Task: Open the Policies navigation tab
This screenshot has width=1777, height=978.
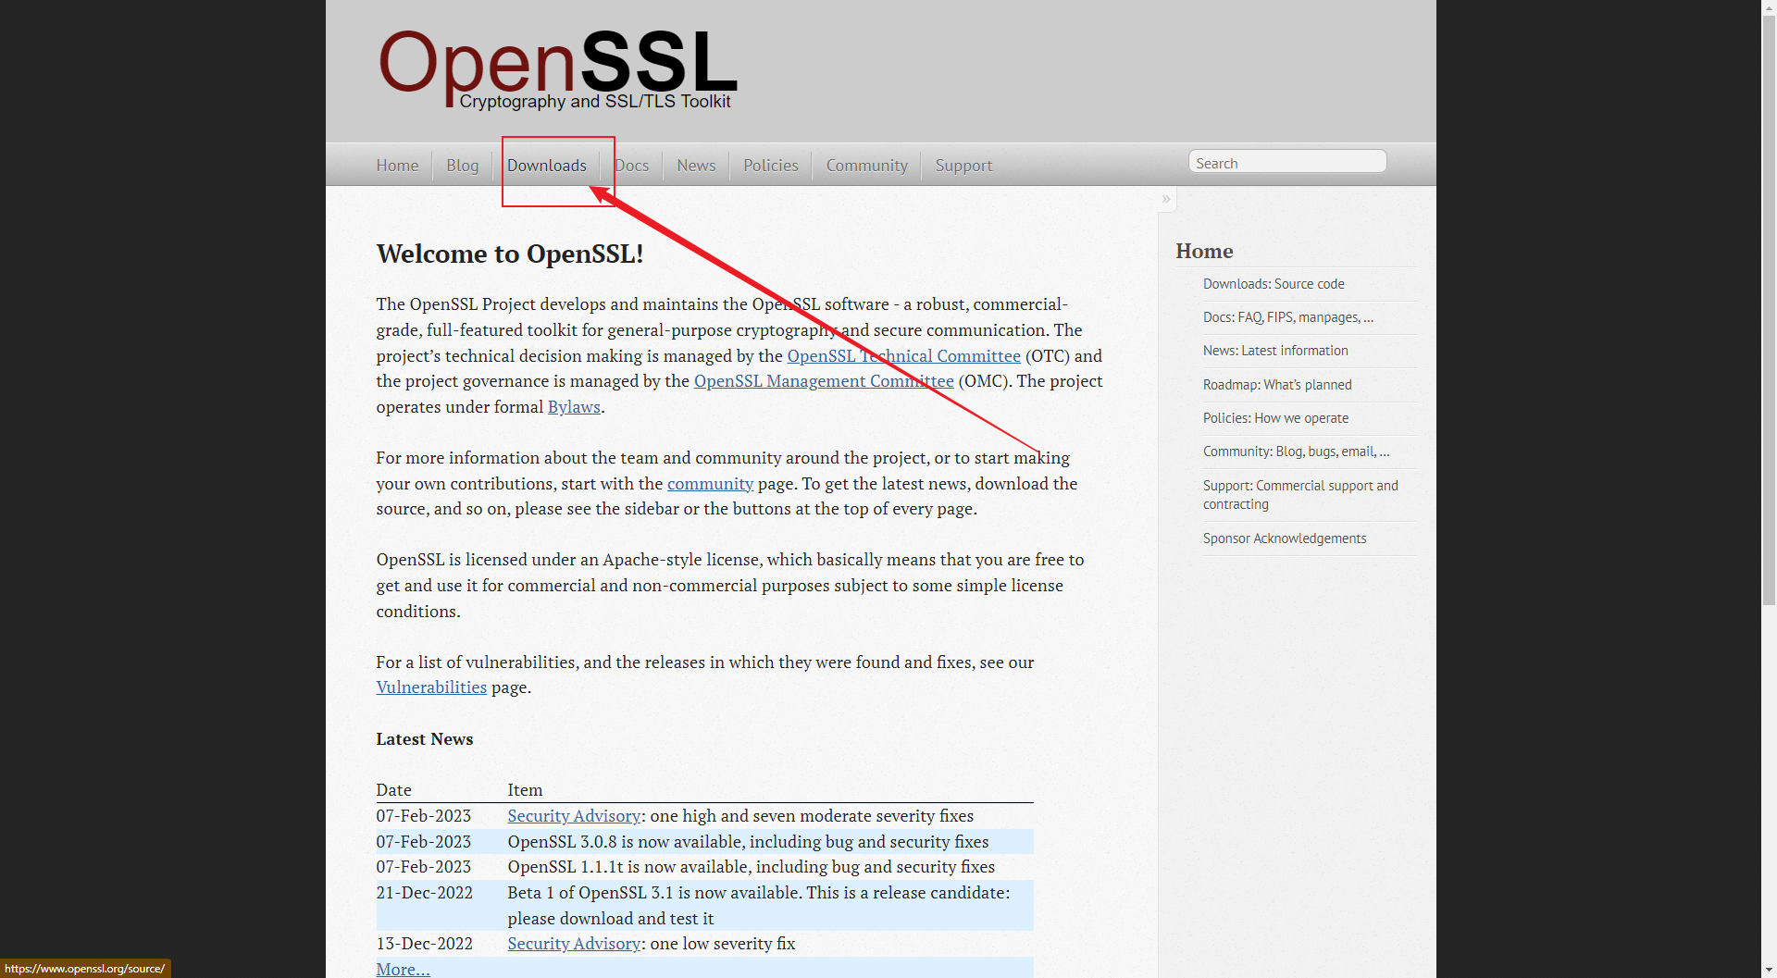Action: [770, 166]
